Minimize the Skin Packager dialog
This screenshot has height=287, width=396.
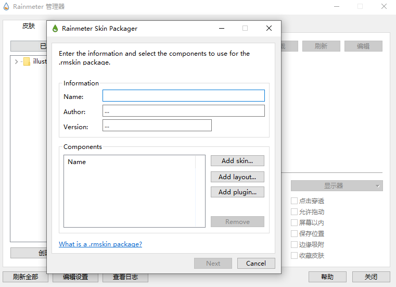(222, 28)
